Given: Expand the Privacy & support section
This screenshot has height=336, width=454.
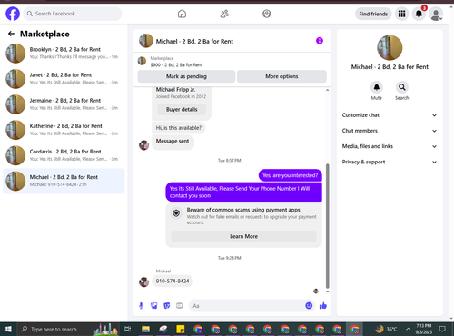Looking at the screenshot, I should 390,162.
